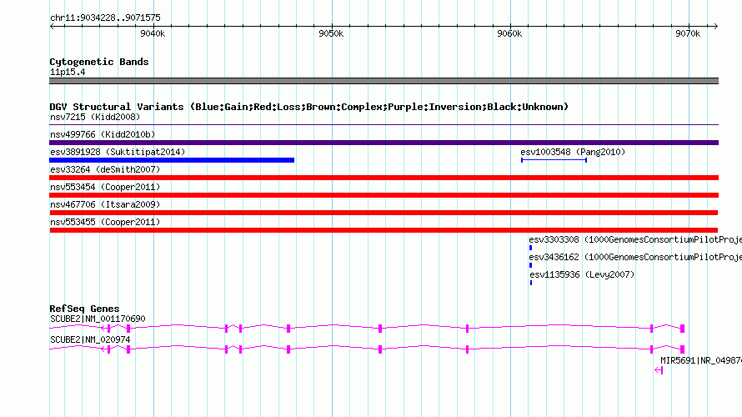Viewport: 742px width, 417px height.
Task: Click the esv3436162 small blue variant marker
Action: point(530,265)
